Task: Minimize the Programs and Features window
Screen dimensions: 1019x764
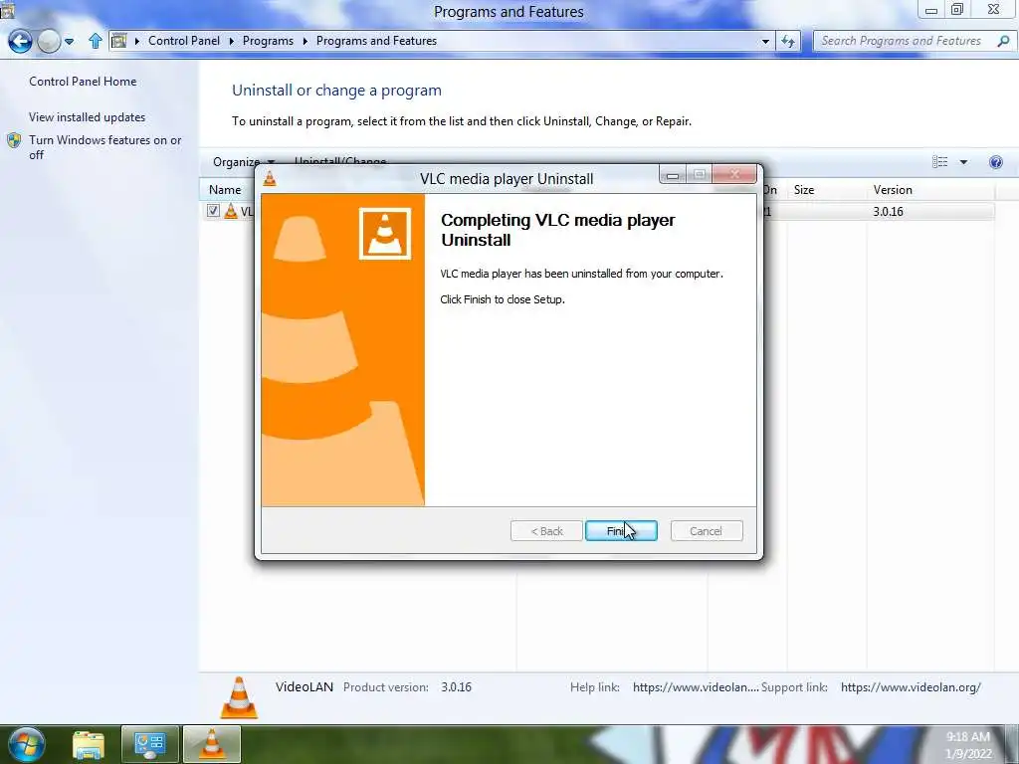Action: click(x=931, y=10)
